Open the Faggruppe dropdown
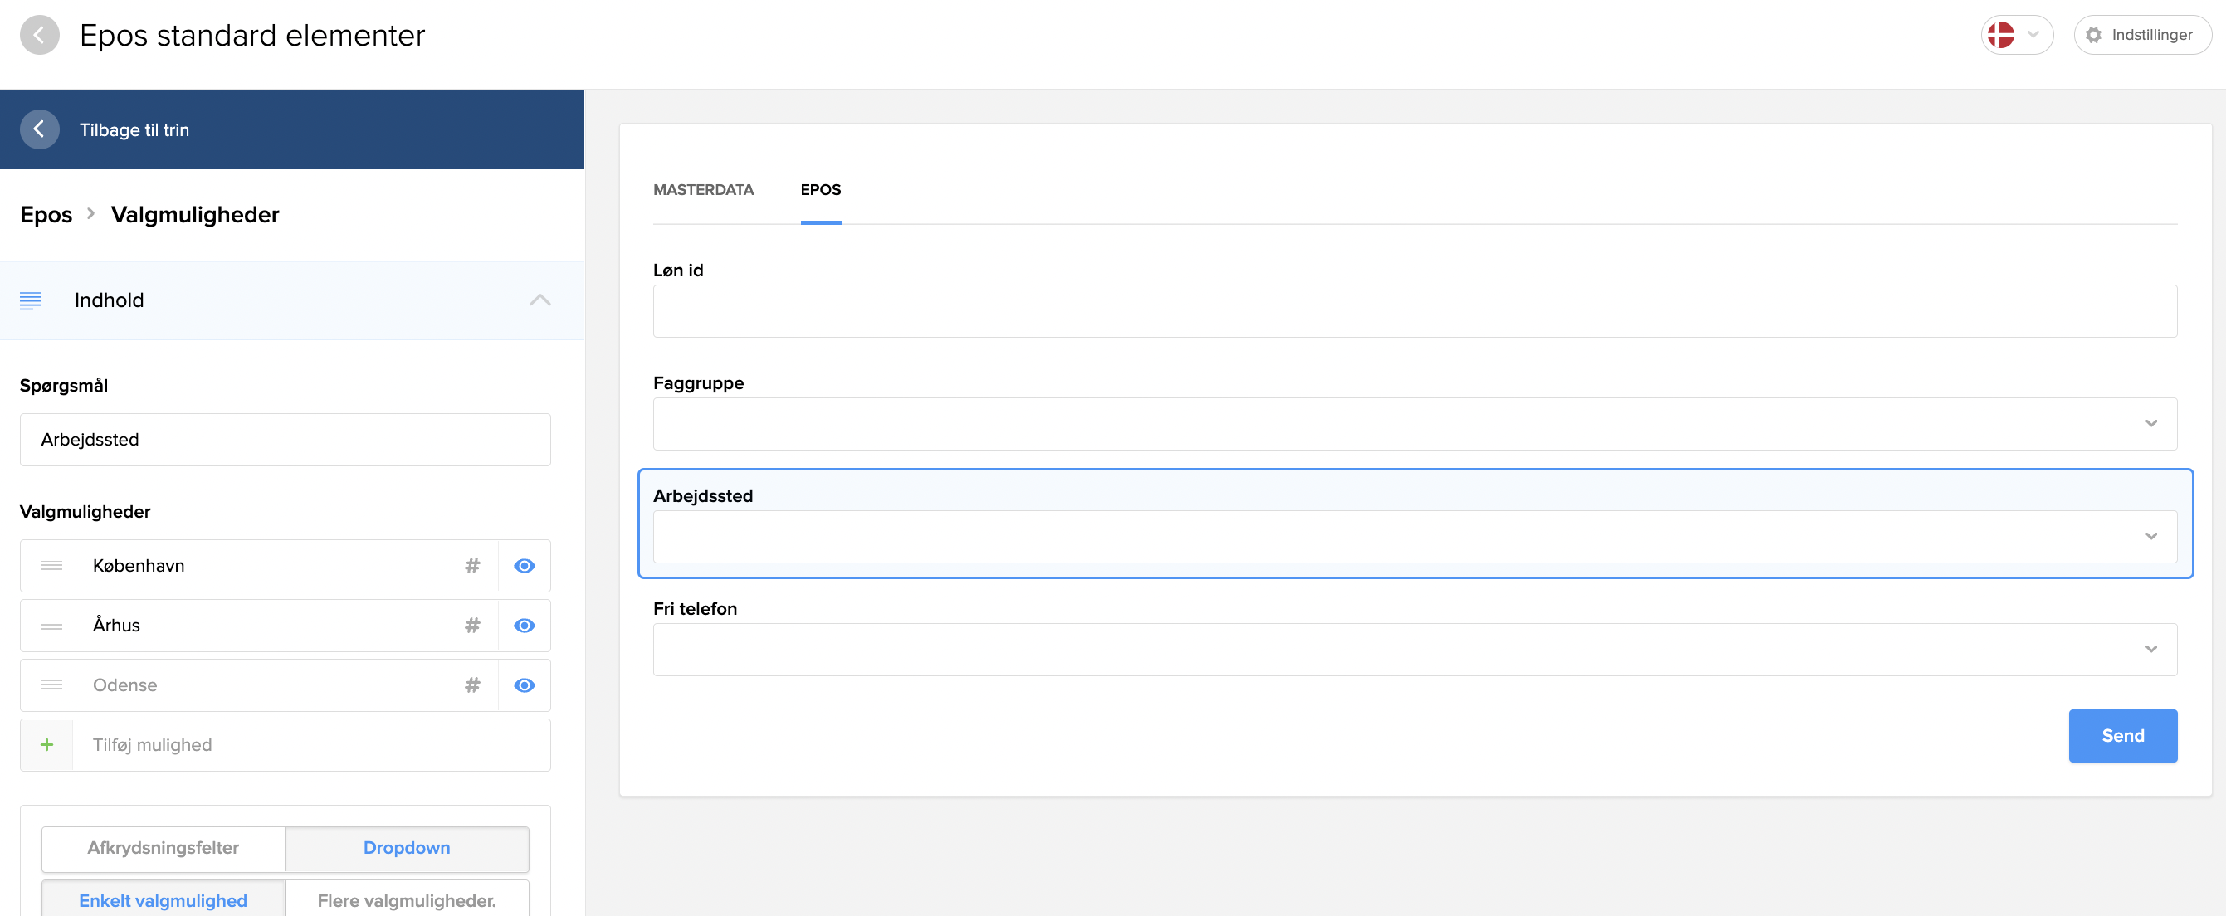Viewport: 2226px width, 916px height. pos(1413,423)
